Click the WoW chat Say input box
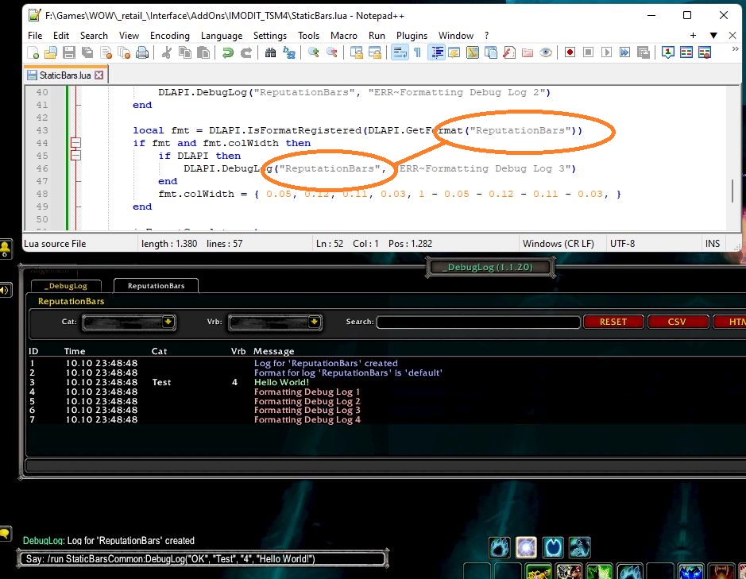 click(x=203, y=559)
